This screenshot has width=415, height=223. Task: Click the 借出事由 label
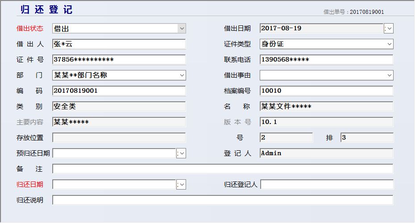[237, 75]
